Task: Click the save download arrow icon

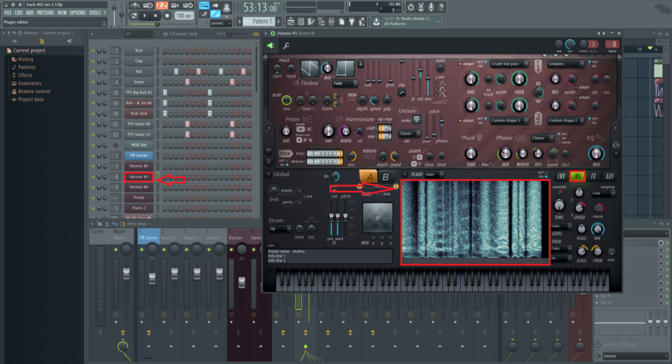Action: coord(376,21)
